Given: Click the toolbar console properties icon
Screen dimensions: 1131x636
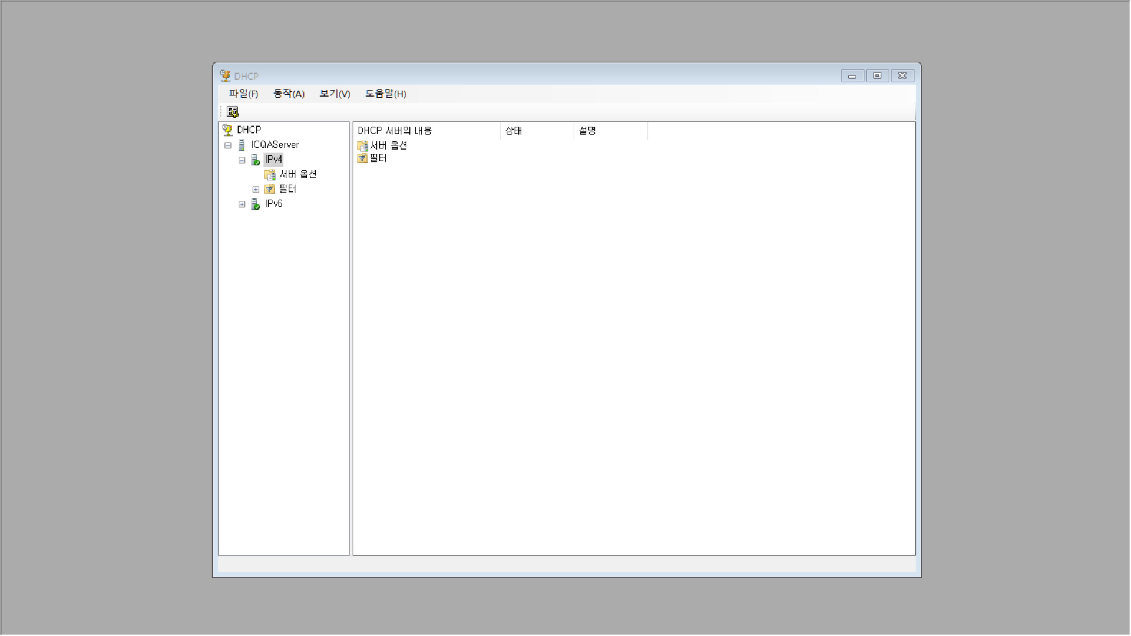Looking at the screenshot, I should (233, 112).
